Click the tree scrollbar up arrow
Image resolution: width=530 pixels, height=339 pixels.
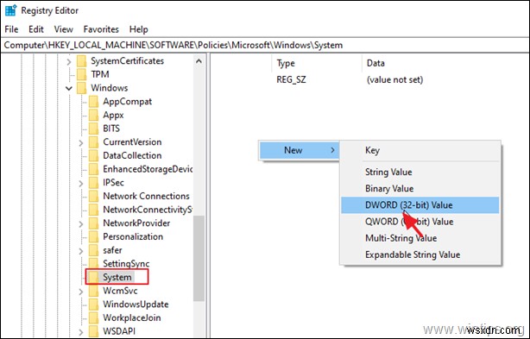click(x=199, y=61)
